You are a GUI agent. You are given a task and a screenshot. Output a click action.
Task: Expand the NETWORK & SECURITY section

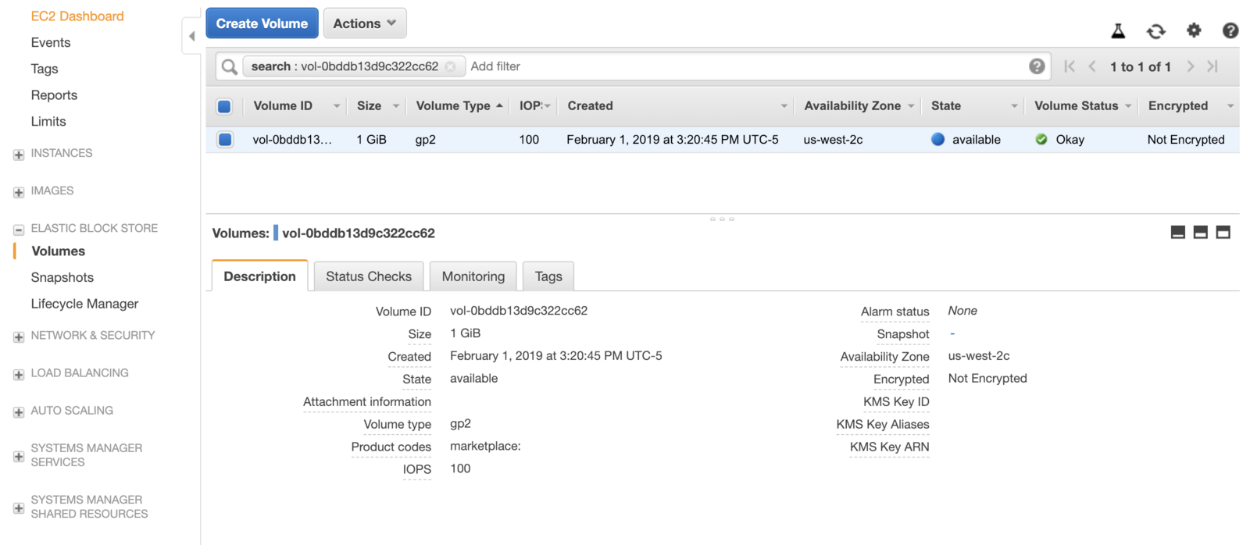(x=19, y=337)
